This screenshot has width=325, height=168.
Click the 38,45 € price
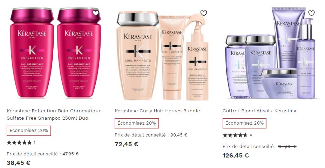click(x=19, y=163)
